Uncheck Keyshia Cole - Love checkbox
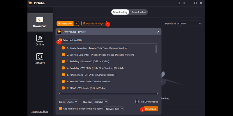 click(x=63, y=81)
